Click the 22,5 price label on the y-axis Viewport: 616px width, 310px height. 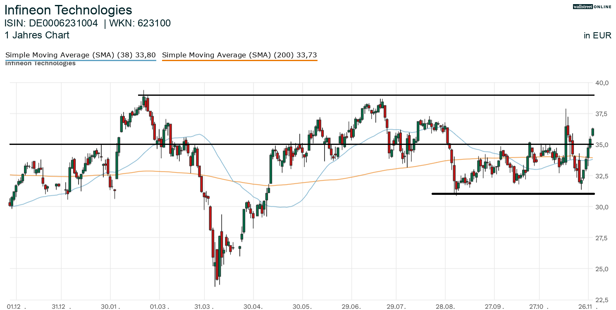pyautogui.click(x=602, y=300)
